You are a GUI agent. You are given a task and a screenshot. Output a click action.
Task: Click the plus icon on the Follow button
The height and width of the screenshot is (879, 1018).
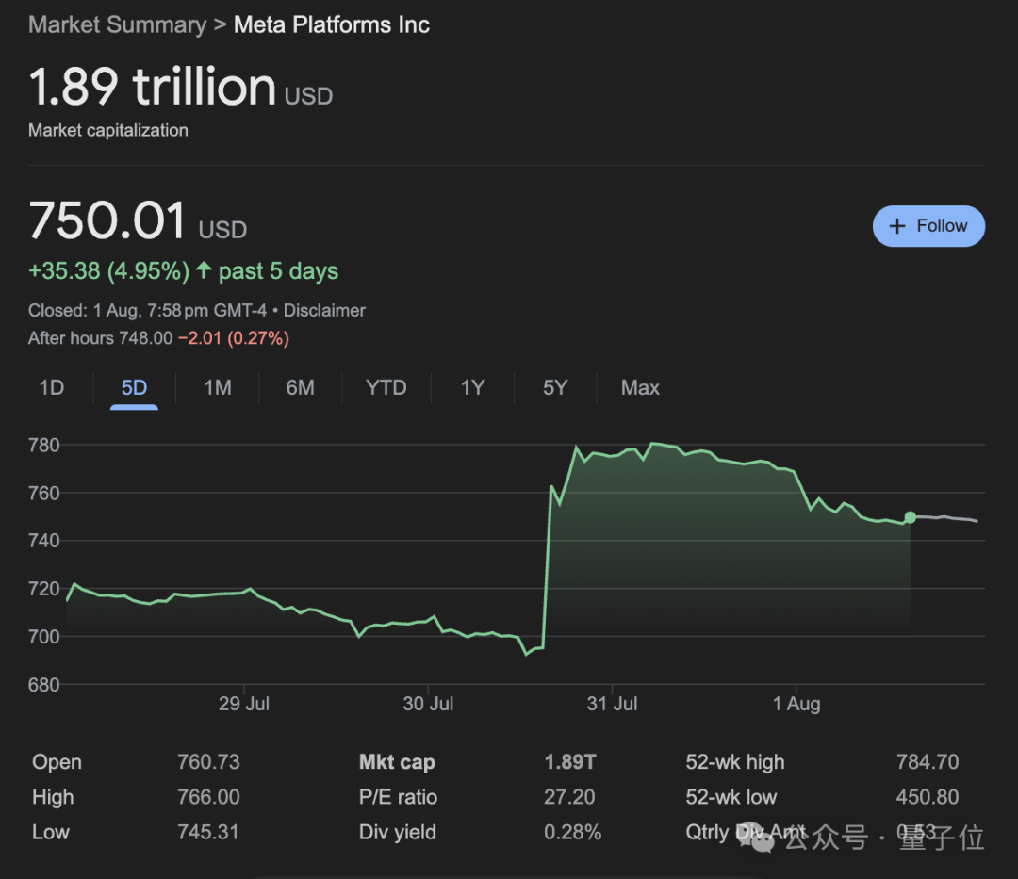point(898,226)
